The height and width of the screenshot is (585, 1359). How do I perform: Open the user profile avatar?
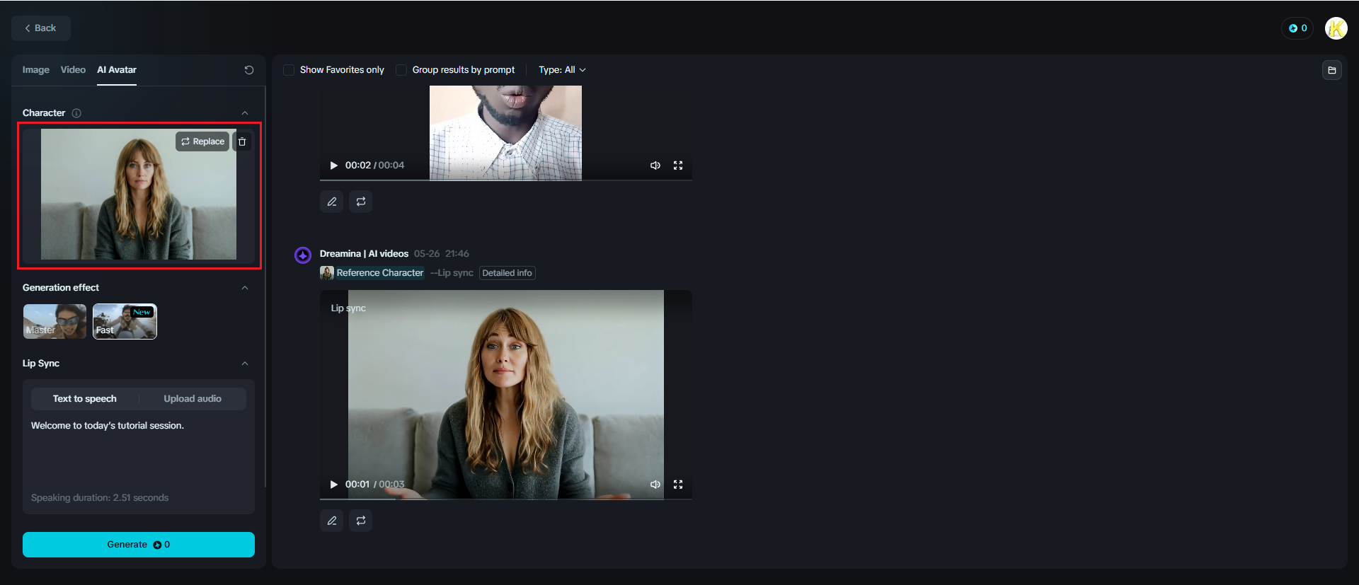click(x=1336, y=28)
